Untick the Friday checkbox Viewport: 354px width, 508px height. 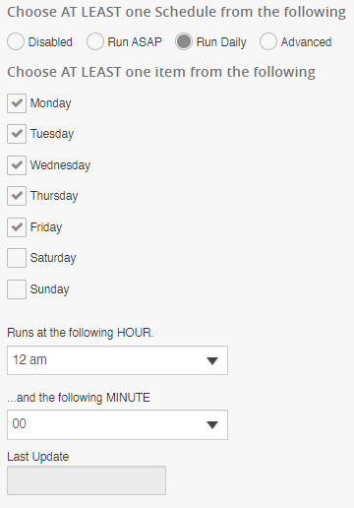point(17,227)
